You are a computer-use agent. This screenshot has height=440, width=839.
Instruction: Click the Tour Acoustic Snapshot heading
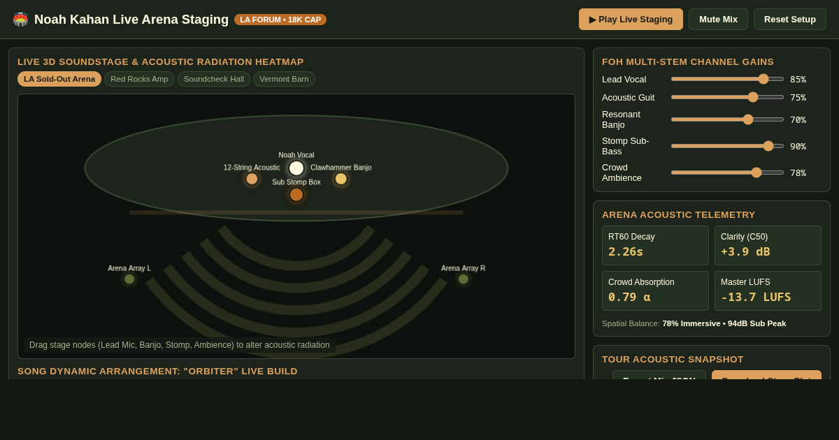point(673,359)
